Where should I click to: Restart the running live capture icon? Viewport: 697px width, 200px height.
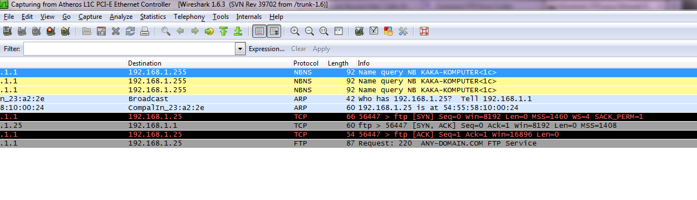[x=65, y=31]
